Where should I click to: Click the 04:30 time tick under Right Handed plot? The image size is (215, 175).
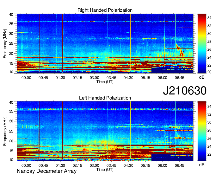point(128,78)
